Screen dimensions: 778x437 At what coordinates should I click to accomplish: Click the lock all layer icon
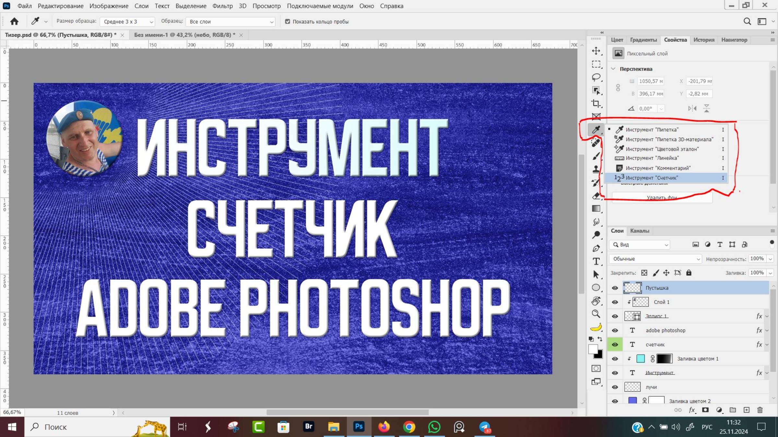click(x=689, y=273)
